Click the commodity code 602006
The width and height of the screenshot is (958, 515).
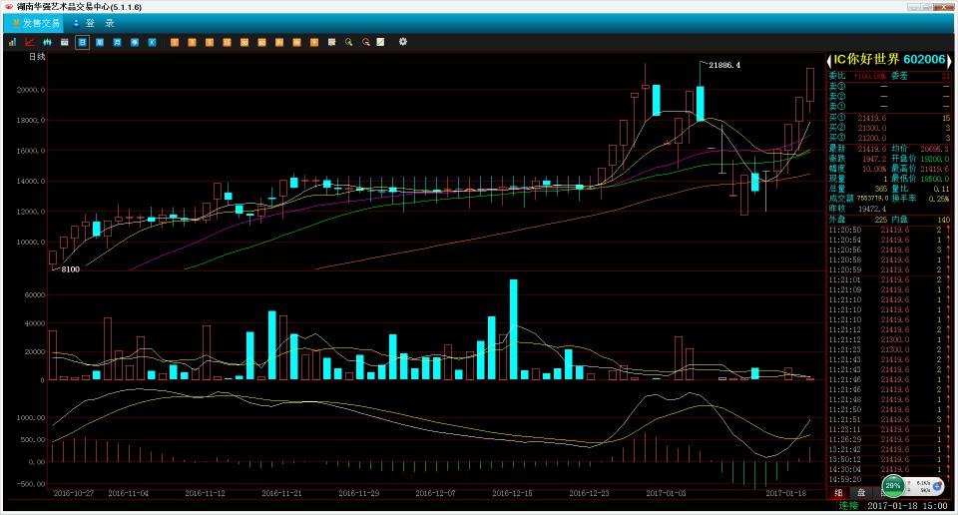[x=924, y=59]
